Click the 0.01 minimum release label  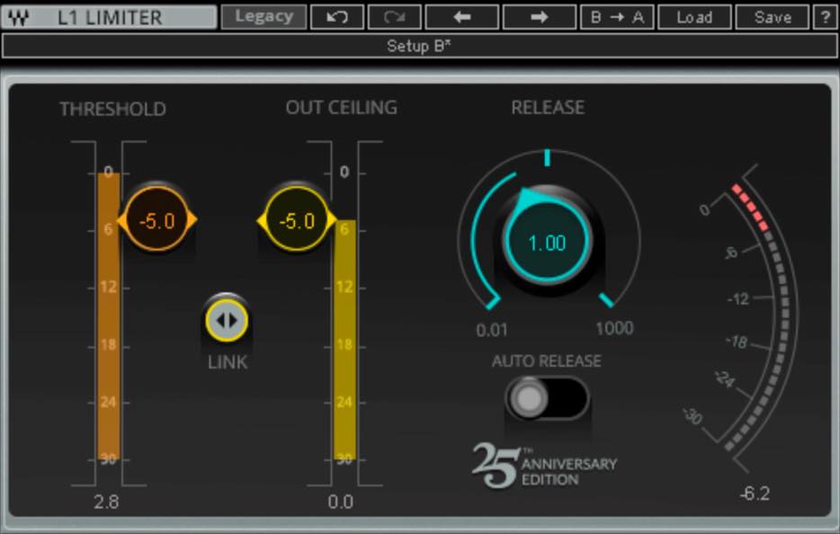(x=492, y=329)
